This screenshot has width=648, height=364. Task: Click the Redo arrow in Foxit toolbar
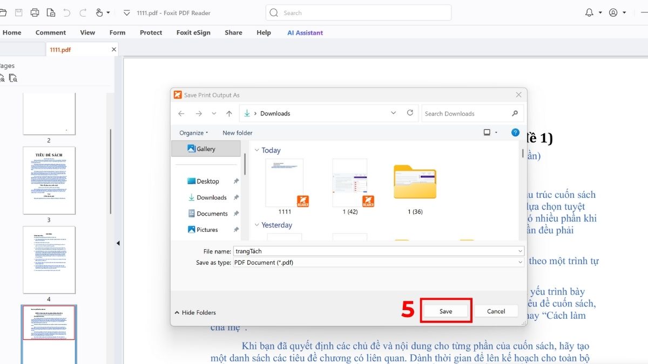tap(83, 12)
